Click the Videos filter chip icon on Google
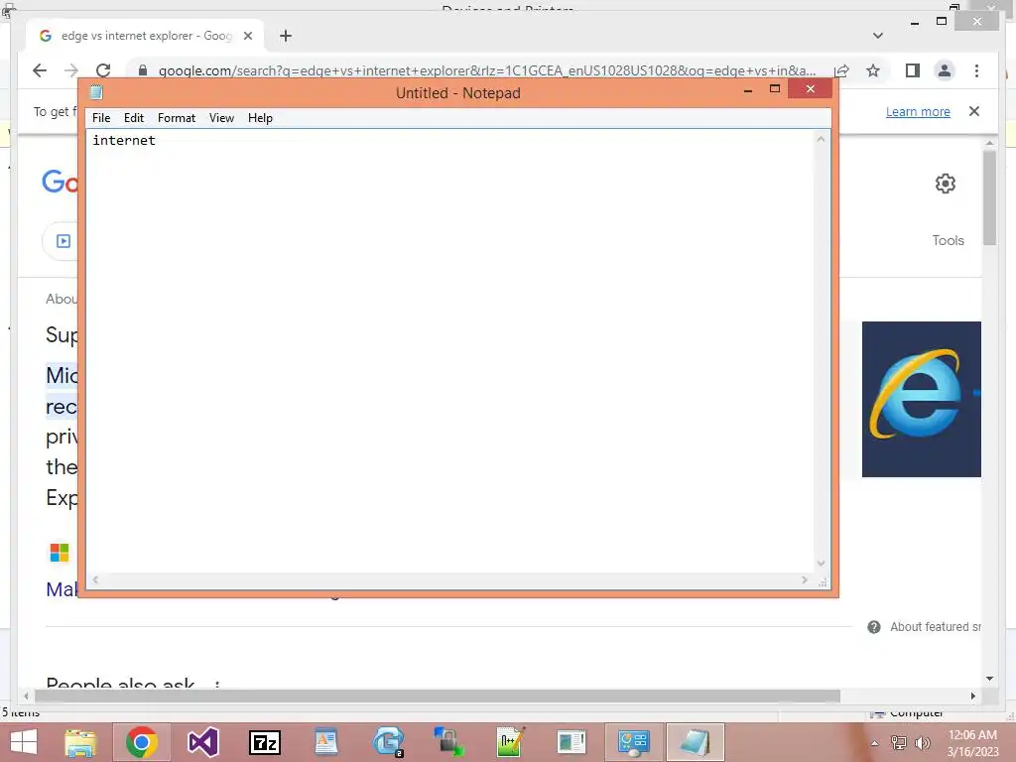 coord(63,241)
